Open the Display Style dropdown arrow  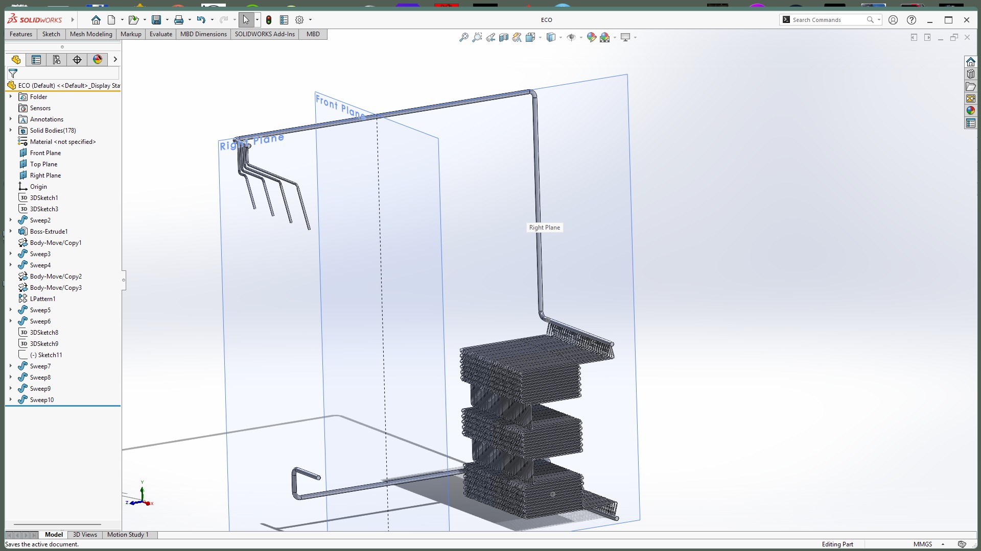point(560,37)
